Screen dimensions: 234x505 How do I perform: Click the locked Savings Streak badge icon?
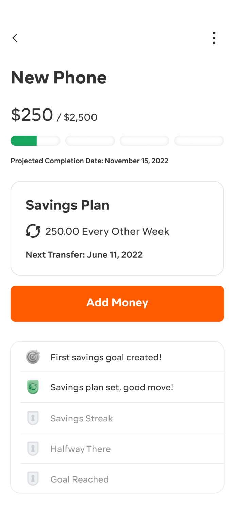pos(33,418)
